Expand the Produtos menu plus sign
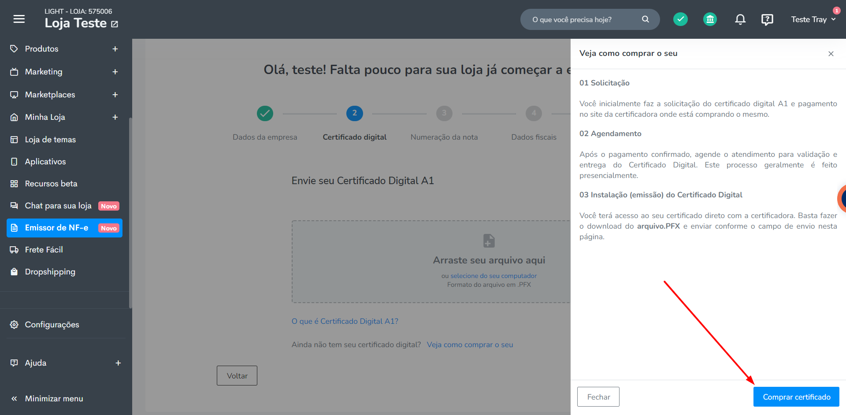The image size is (846, 415). click(x=115, y=49)
